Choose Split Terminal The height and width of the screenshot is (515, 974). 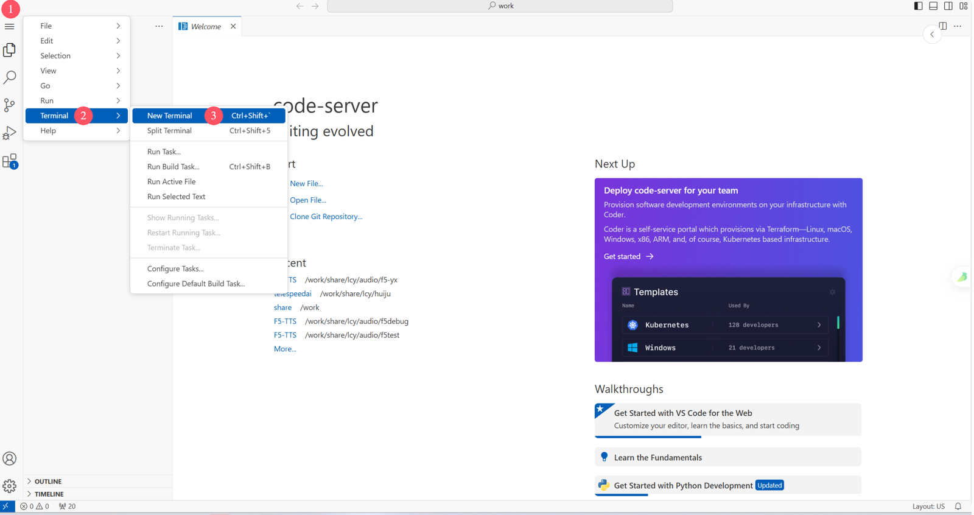(x=209, y=130)
